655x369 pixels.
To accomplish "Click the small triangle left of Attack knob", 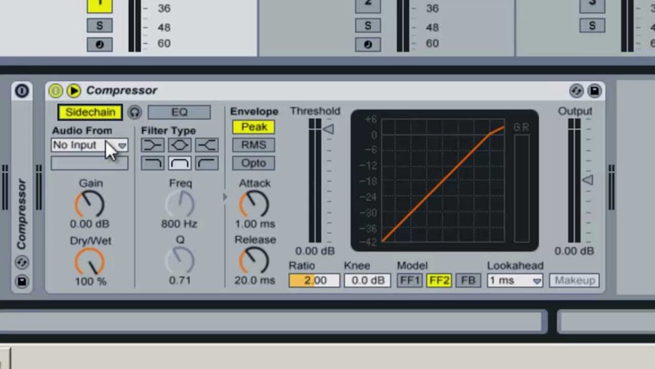I will pyautogui.click(x=225, y=197).
